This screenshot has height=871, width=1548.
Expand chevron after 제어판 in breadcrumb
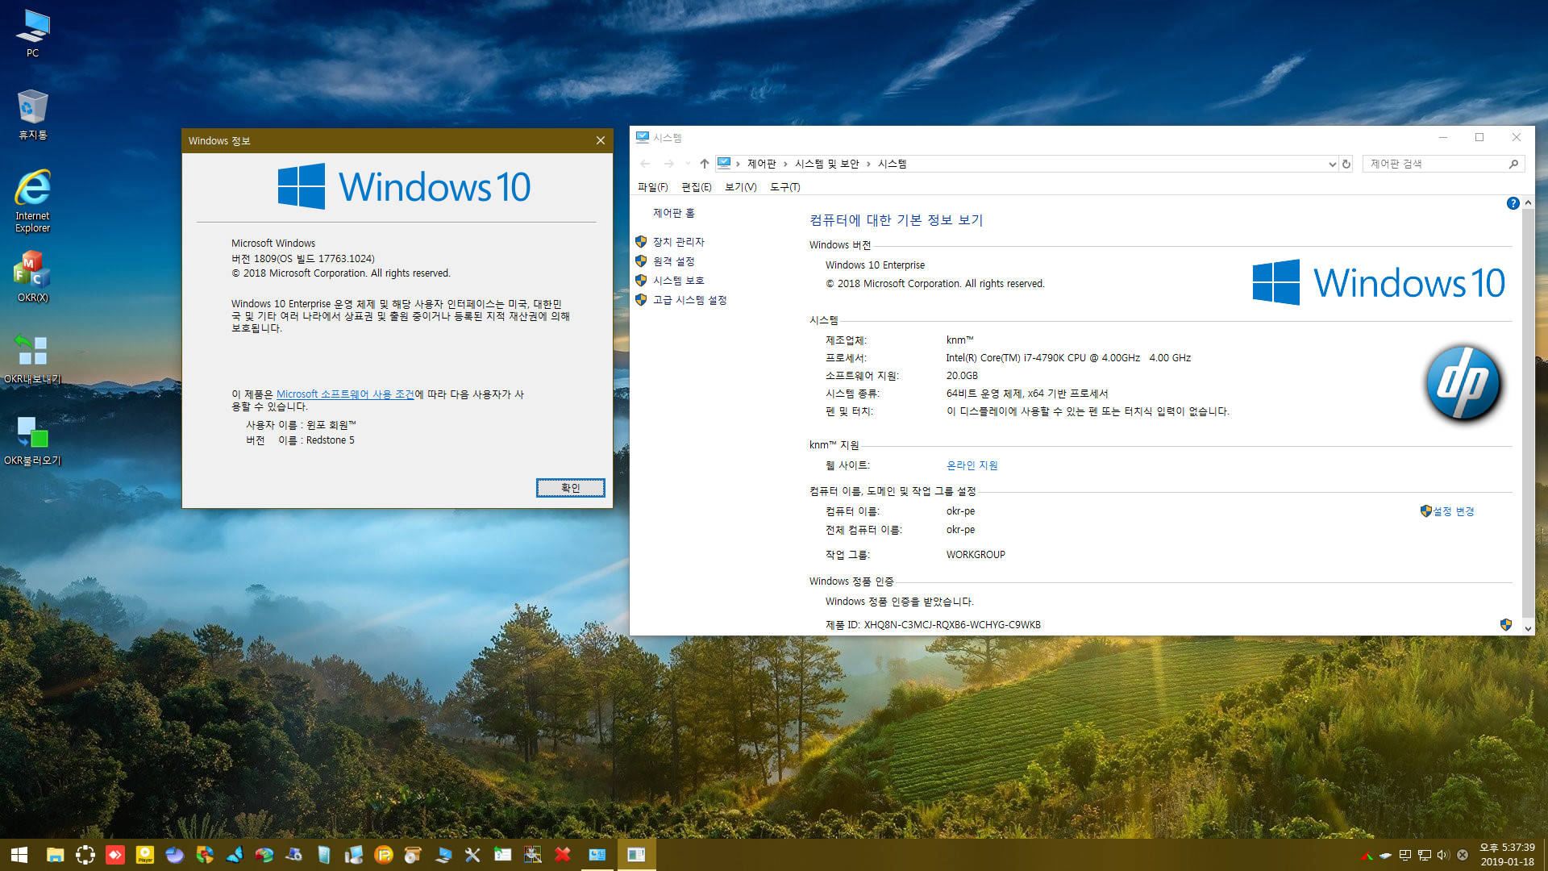[x=785, y=164]
